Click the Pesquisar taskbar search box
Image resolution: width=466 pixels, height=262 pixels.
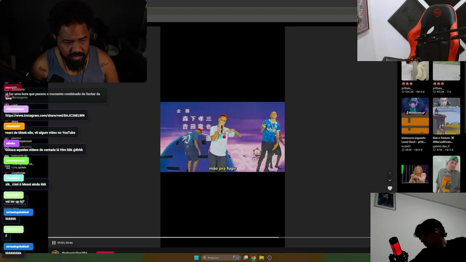click(221, 258)
